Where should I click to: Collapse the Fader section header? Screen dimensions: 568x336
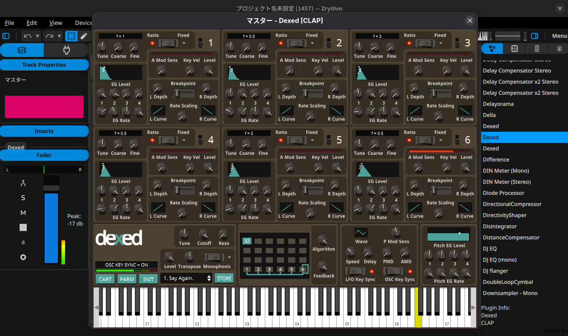pyautogui.click(x=44, y=155)
